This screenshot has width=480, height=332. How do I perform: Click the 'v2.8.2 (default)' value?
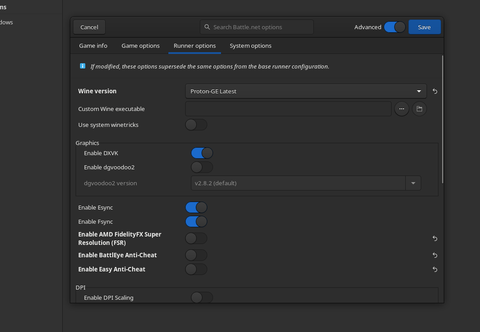(216, 183)
